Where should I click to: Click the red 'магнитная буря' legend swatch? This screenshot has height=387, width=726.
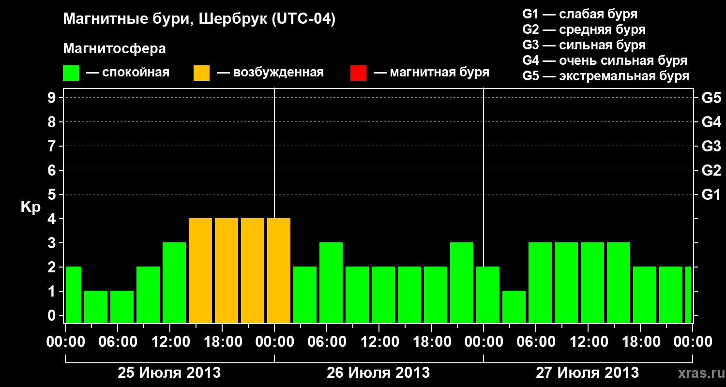point(358,73)
